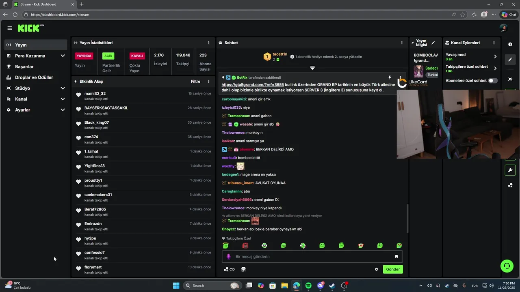The width and height of the screenshot is (520, 292).
Task: Open the Steam taskbar icon
Action: click(x=332, y=286)
